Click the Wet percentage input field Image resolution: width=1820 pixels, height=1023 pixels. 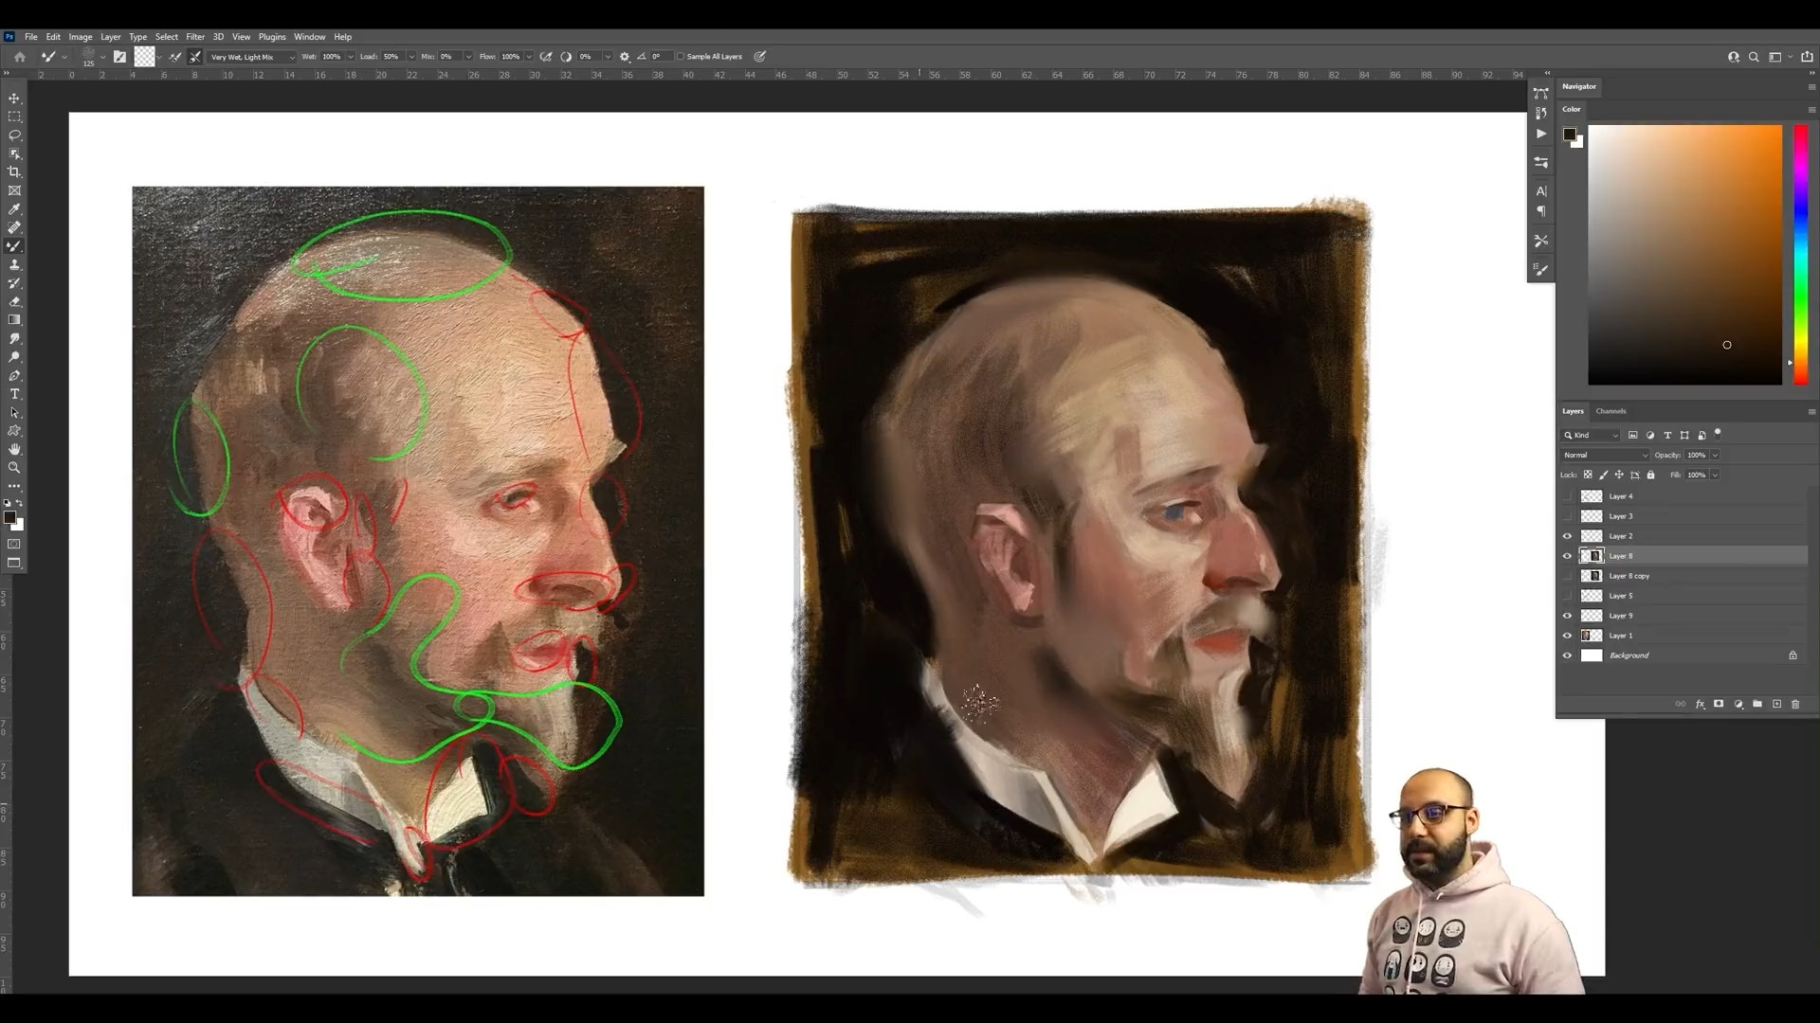click(332, 57)
